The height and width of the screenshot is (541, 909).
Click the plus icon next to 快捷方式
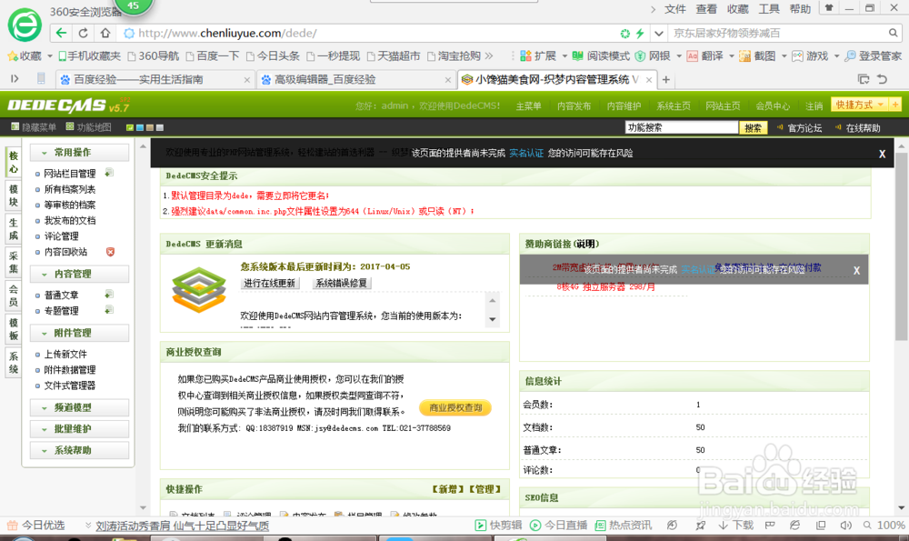(x=895, y=105)
